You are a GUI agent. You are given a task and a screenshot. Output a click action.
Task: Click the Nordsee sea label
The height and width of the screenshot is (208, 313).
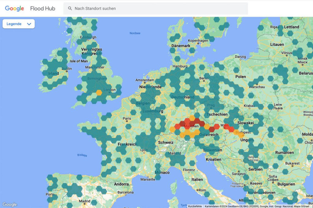click(135, 33)
